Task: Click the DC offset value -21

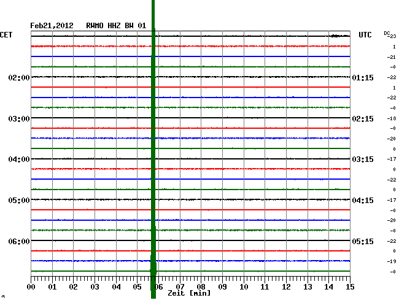Action: pyautogui.click(x=392, y=57)
